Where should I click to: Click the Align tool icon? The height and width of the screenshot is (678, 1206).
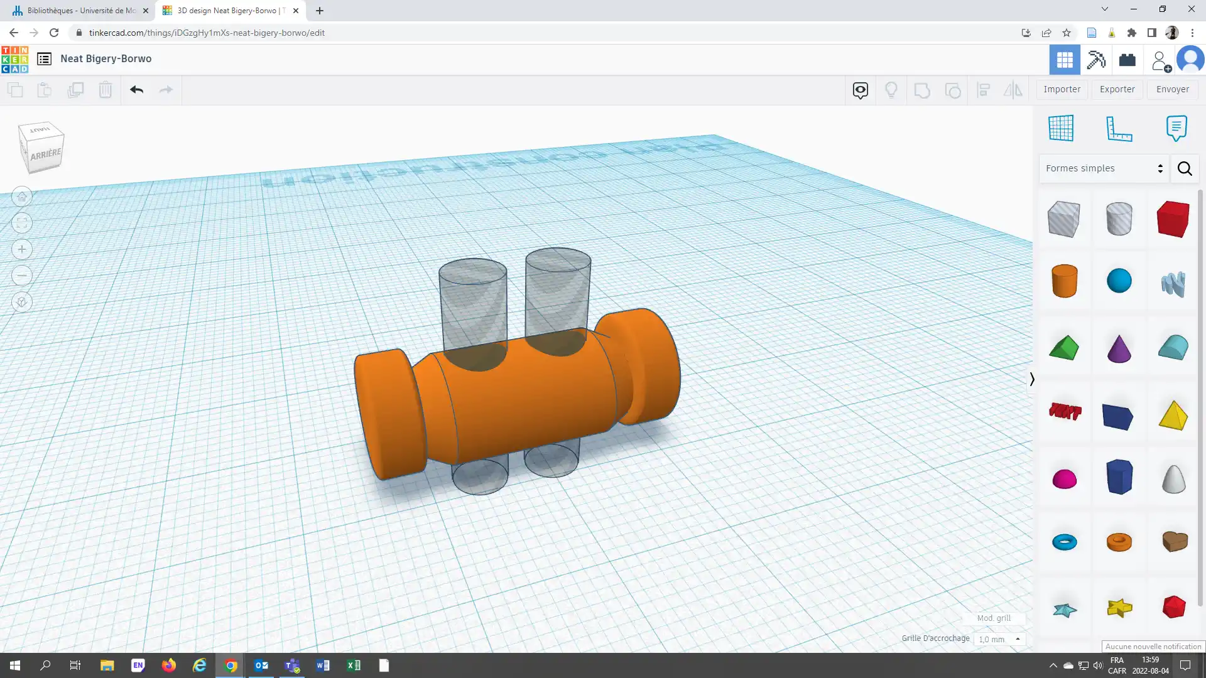984,90
